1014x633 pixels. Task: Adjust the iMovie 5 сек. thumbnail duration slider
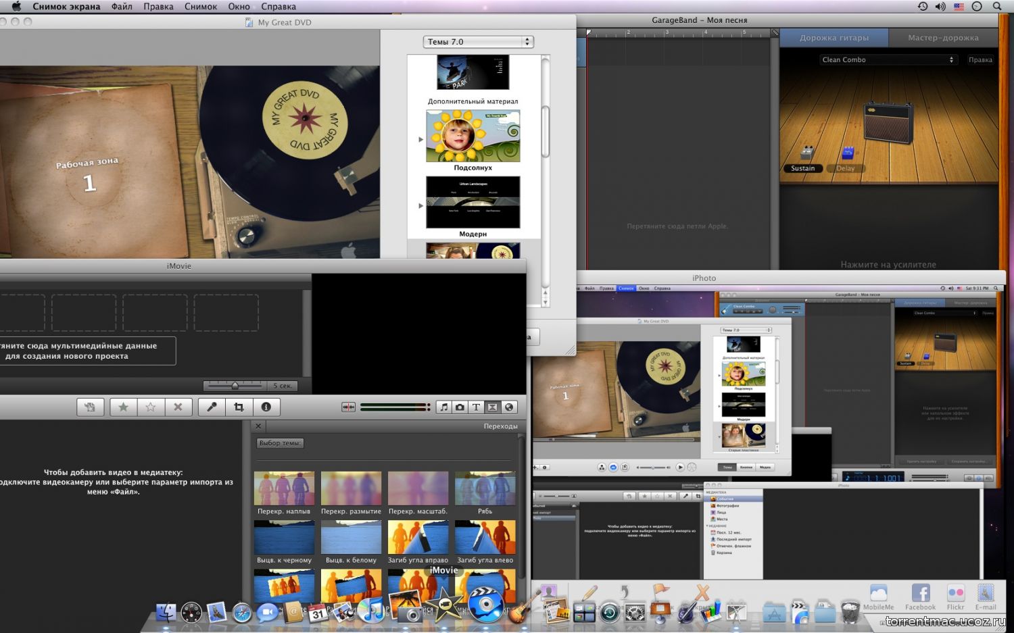click(235, 386)
